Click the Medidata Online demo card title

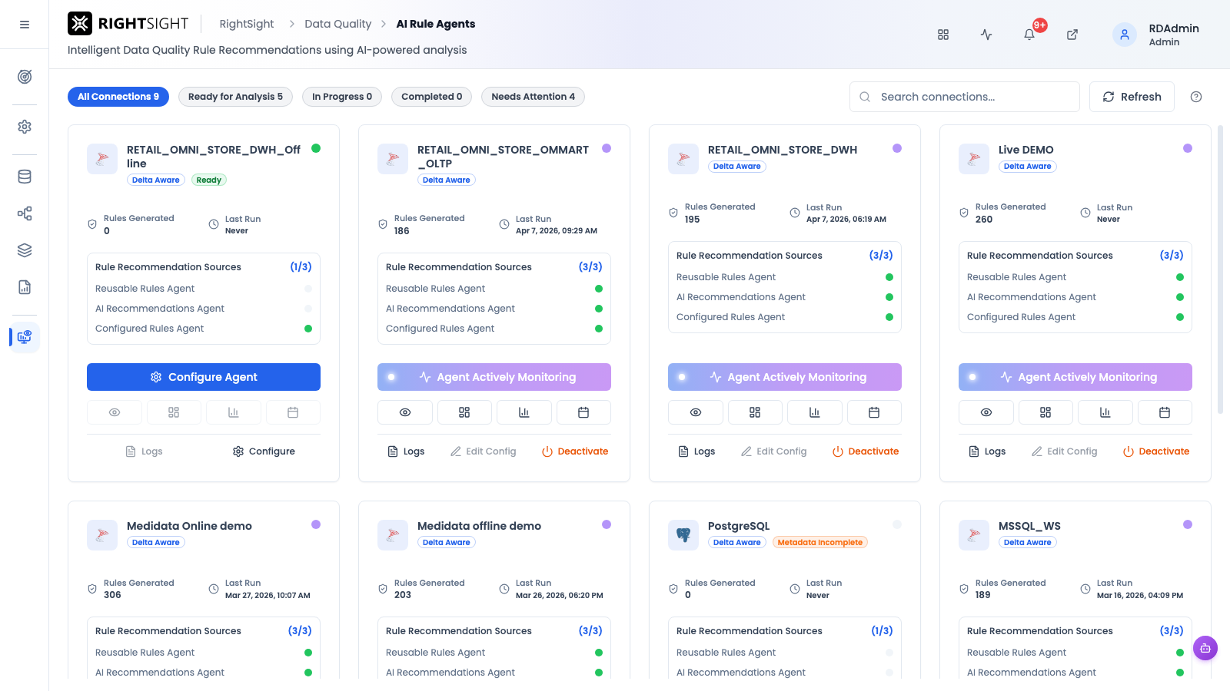point(189,526)
